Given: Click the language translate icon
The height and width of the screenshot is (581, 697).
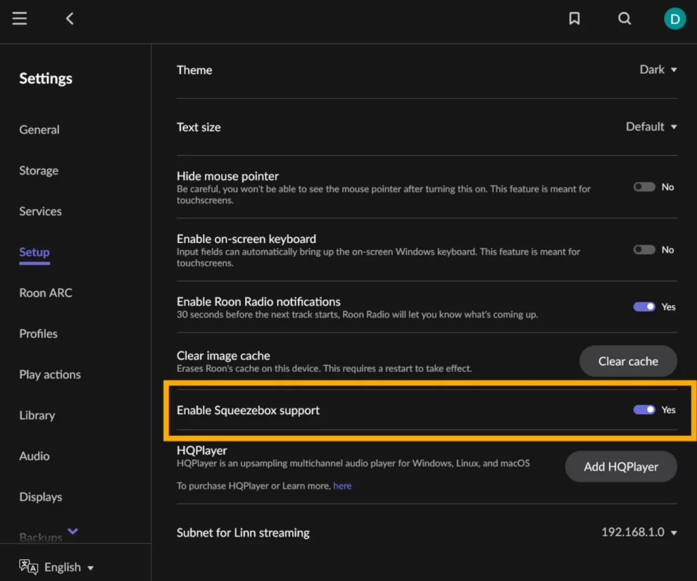Looking at the screenshot, I should pyautogui.click(x=29, y=567).
